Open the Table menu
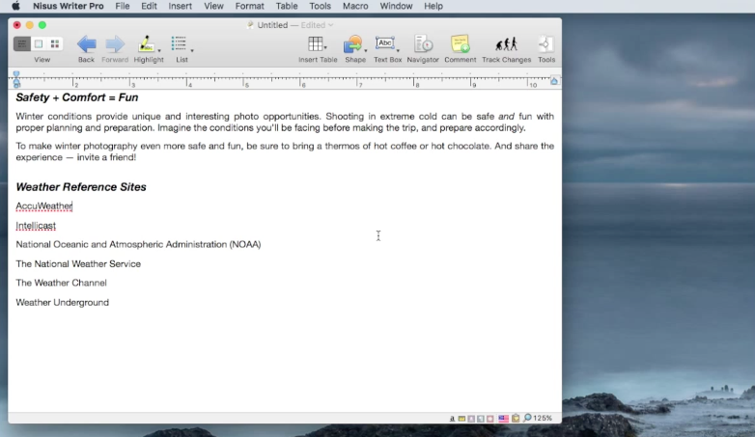 (287, 6)
